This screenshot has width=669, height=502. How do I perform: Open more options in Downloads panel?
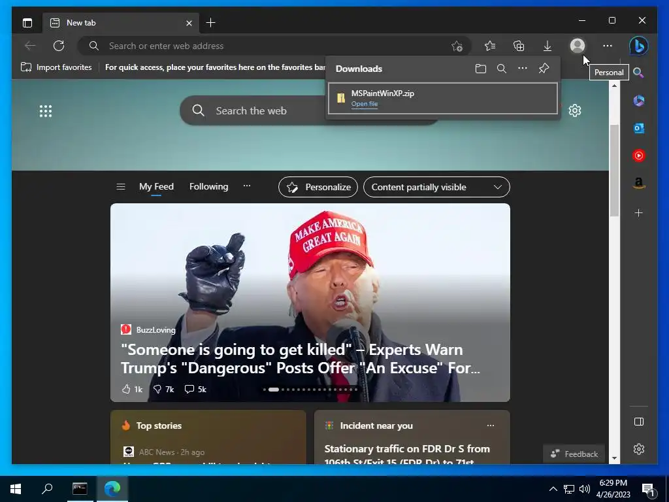coord(523,68)
